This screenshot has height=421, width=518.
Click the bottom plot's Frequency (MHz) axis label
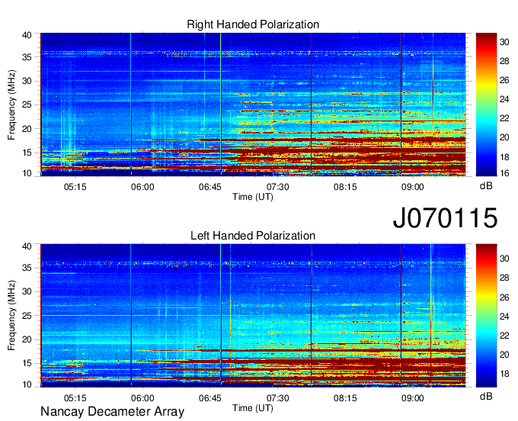[11, 316]
